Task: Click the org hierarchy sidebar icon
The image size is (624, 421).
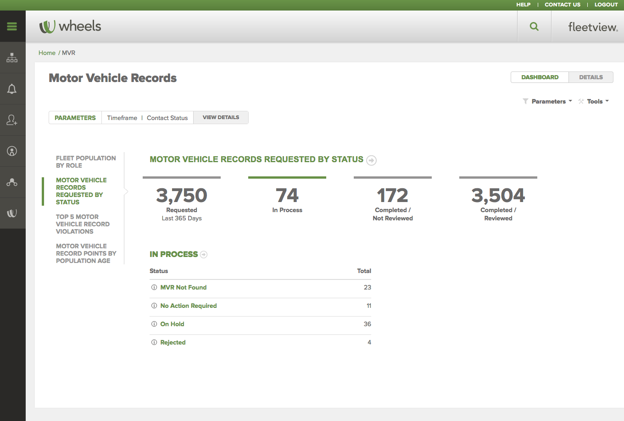Action: (12, 58)
